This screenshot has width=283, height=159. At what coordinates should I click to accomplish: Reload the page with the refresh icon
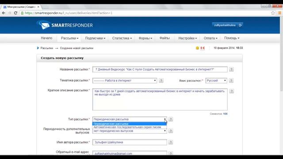tap(15, 13)
